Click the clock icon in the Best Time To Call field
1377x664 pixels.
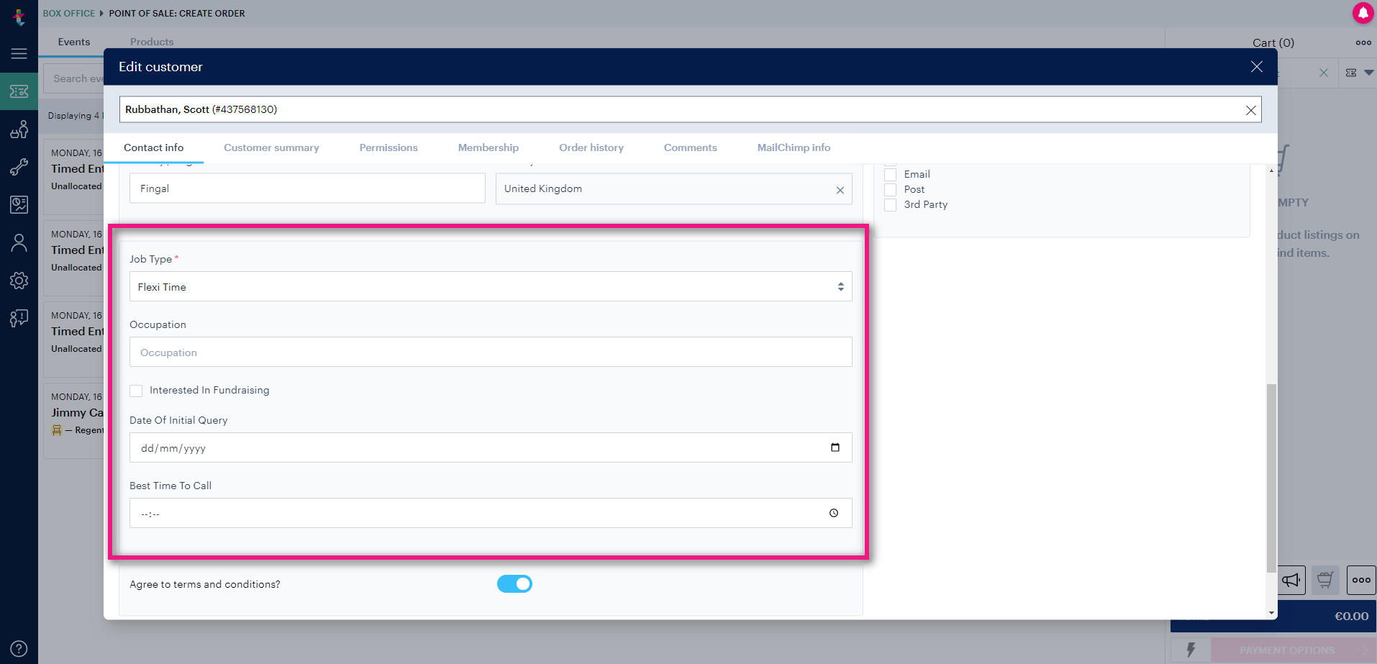[x=834, y=513]
